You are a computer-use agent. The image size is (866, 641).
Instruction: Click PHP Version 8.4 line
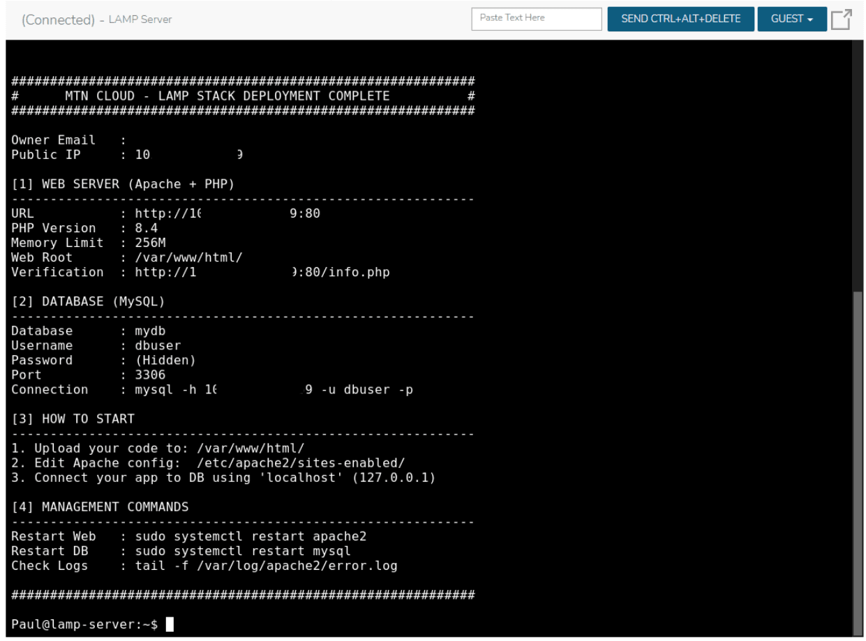pos(84,228)
